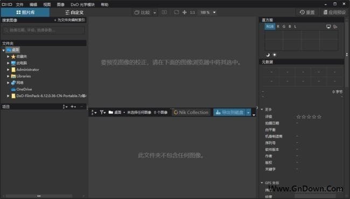The width and height of the screenshot is (350, 199).
Task: Toggle highlight clipping sun icon
Action: 275,55
